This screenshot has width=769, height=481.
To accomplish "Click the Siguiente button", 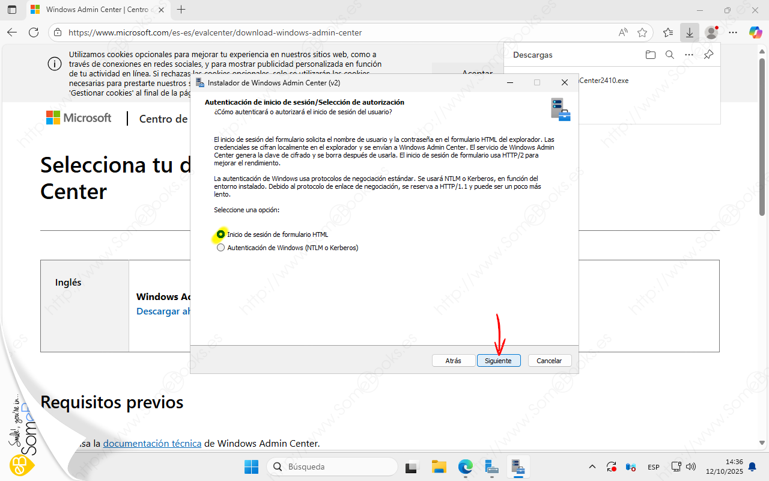I will click(498, 361).
